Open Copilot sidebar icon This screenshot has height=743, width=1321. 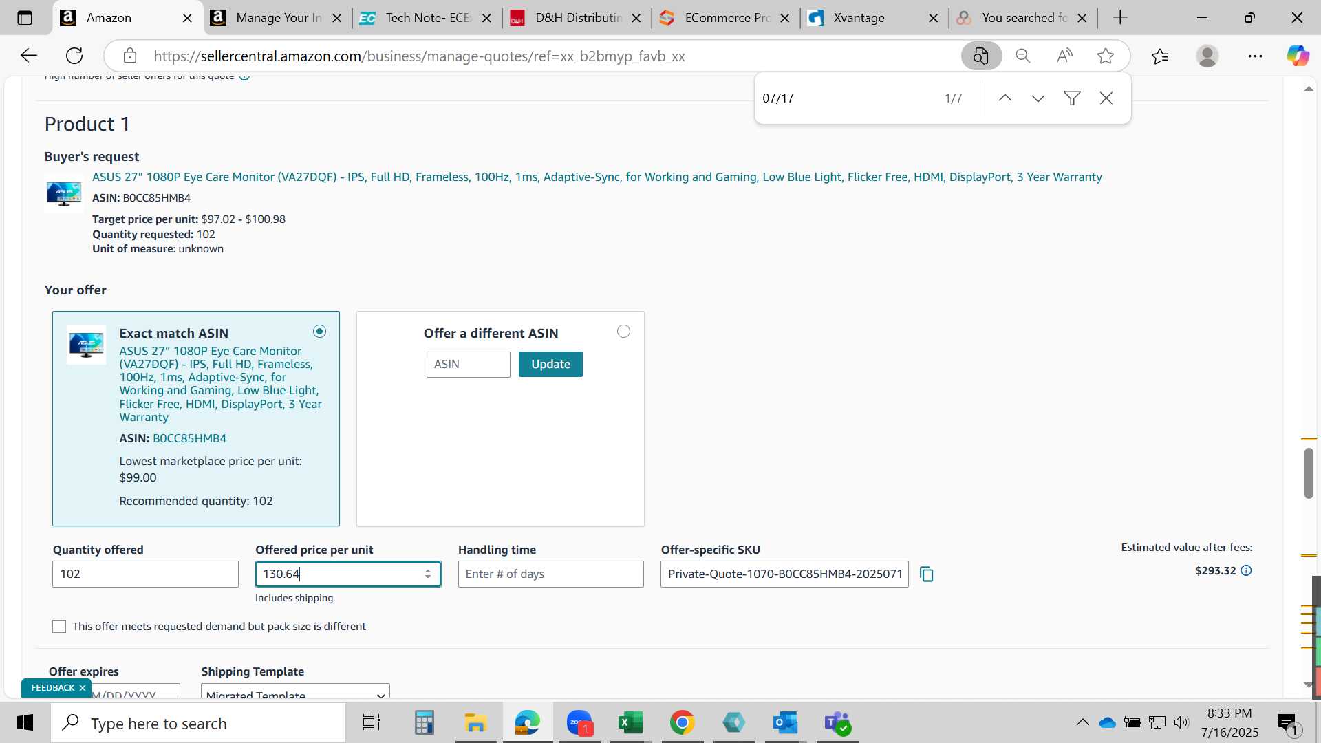(x=1298, y=56)
